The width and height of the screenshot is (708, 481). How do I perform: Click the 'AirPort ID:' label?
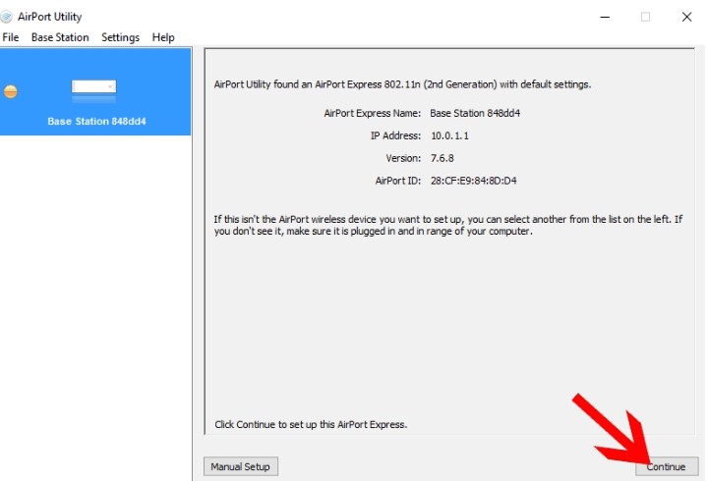tap(398, 181)
